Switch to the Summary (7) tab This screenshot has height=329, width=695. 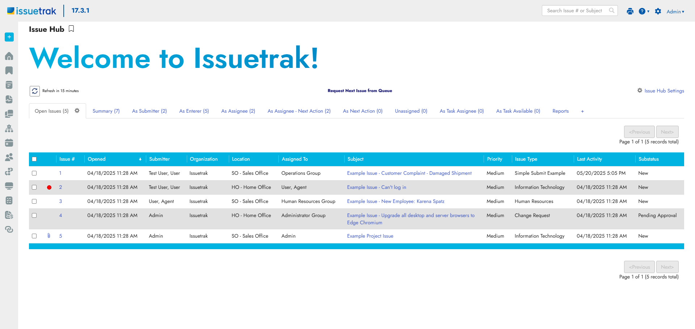[x=106, y=111]
